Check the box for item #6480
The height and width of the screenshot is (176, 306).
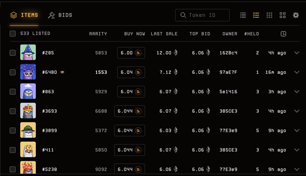coord(13,72)
